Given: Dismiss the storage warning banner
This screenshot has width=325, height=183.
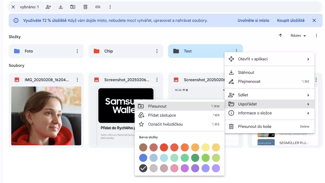Looking at the screenshot, I should click(x=314, y=21).
